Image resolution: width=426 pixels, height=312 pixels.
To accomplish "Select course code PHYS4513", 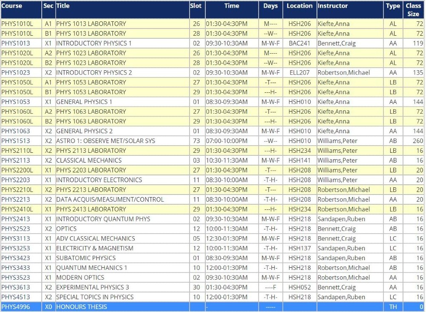I will (15, 298).
